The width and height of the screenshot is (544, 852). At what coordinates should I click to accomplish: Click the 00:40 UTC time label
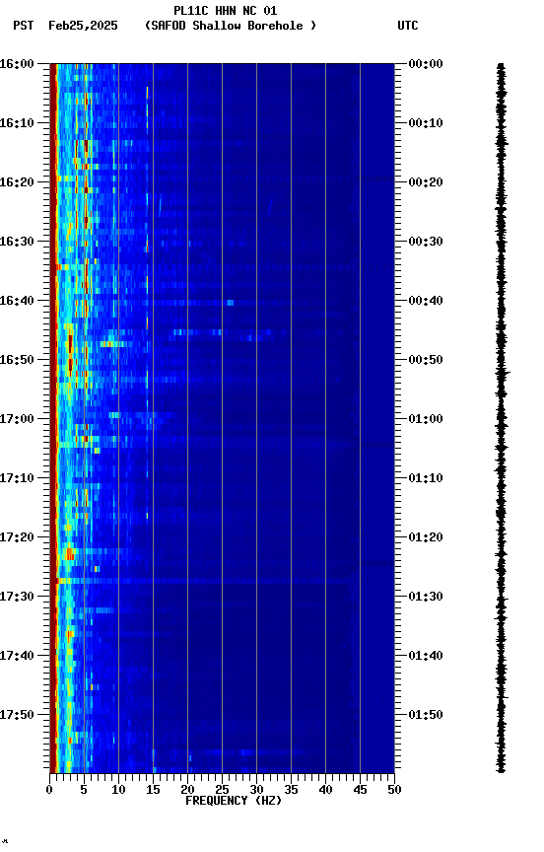[x=426, y=301]
